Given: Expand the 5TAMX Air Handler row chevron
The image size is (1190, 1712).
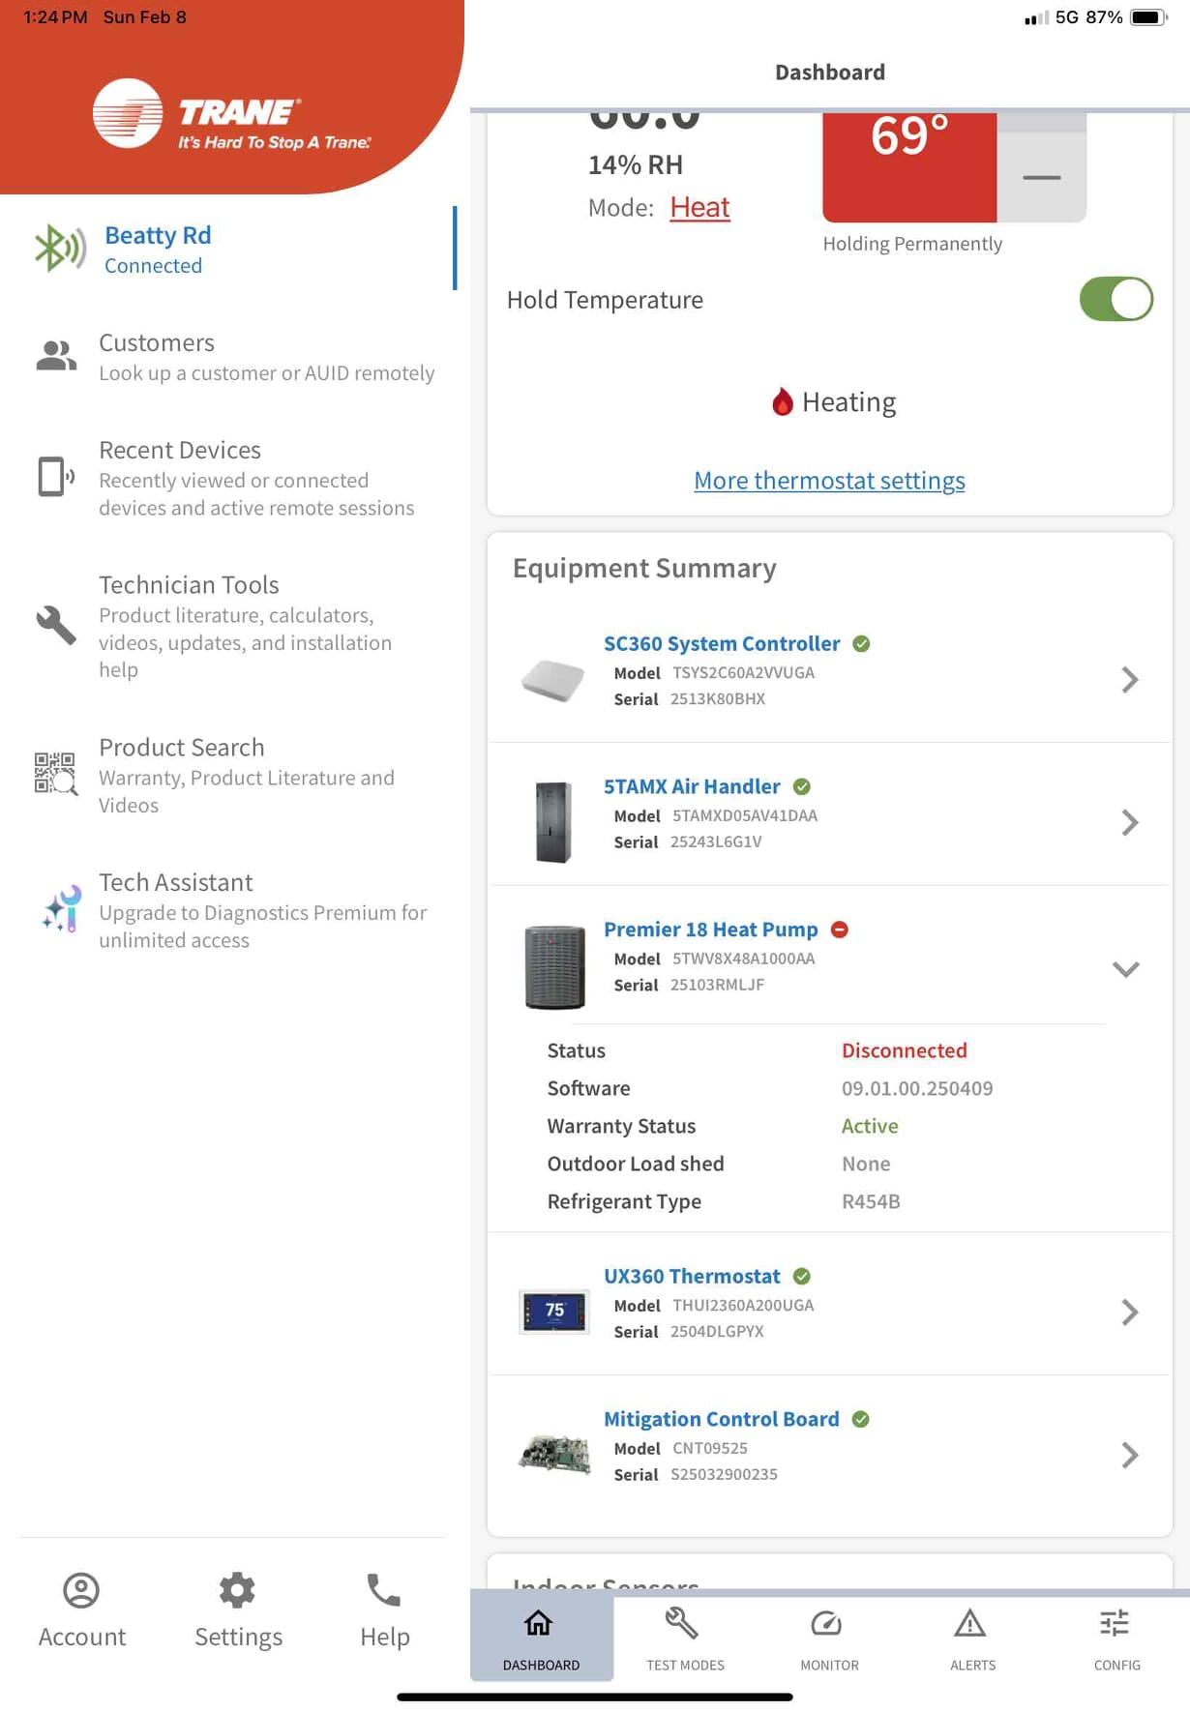Looking at the screenshot, I should [1129, 823].
